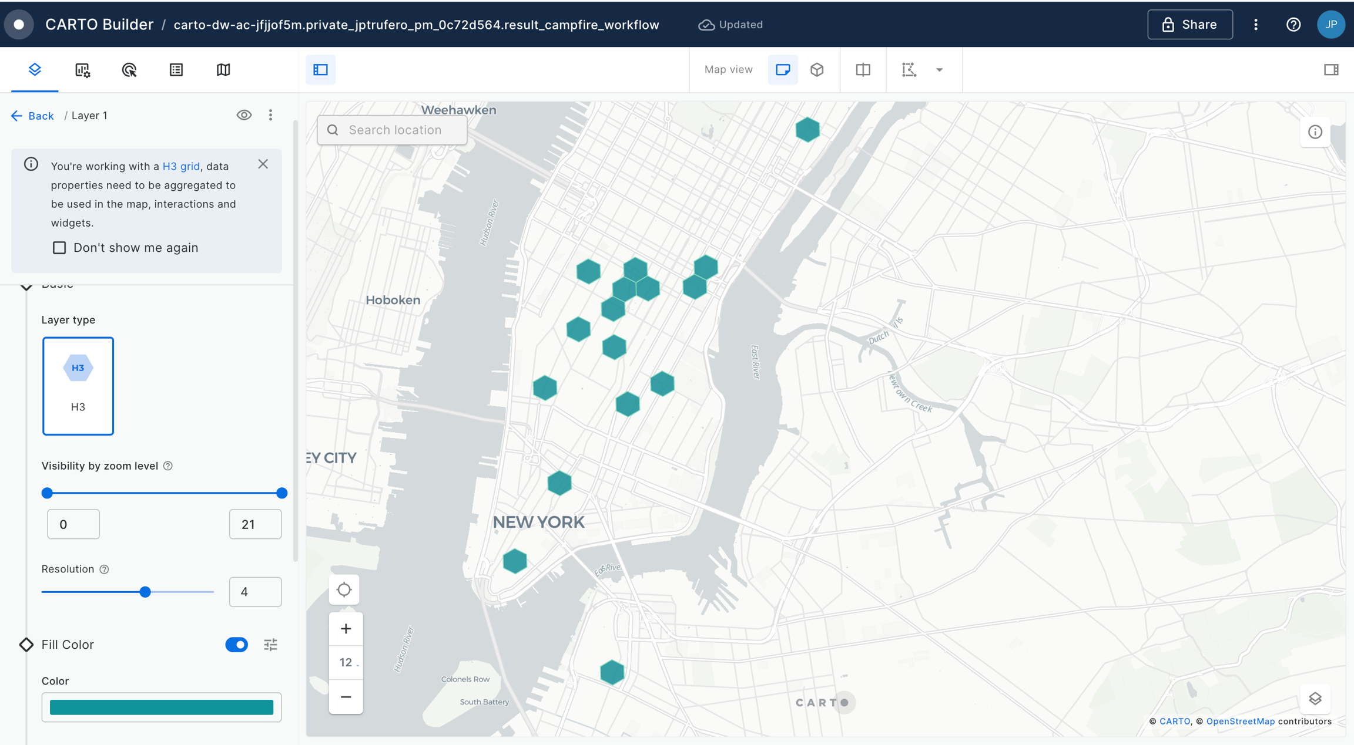Switch to 3D map view
The width and height of the screenshot is (1354, 745).
817,70
